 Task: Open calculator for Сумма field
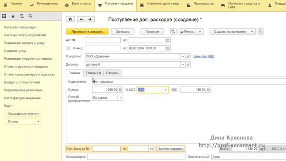[120, 89]
